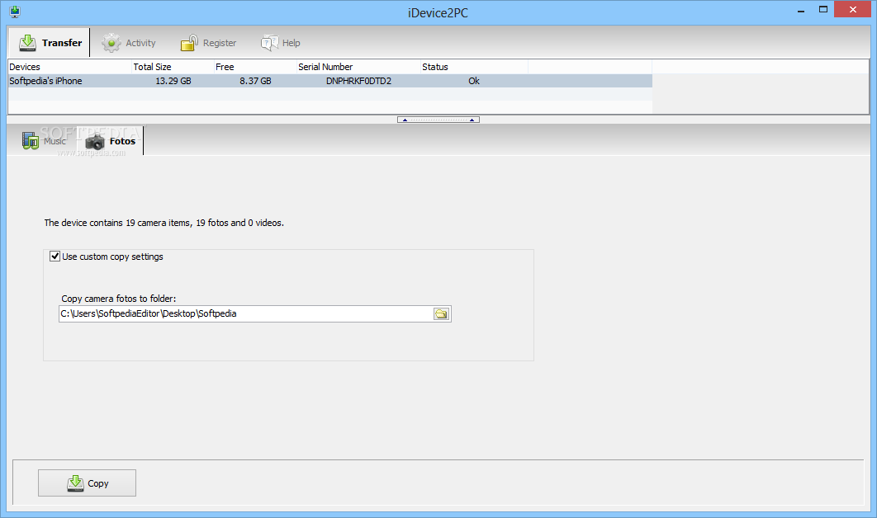Browse for destination folder icon
The height and width of the screenshot is (518, 877).
tap(441, 314)
